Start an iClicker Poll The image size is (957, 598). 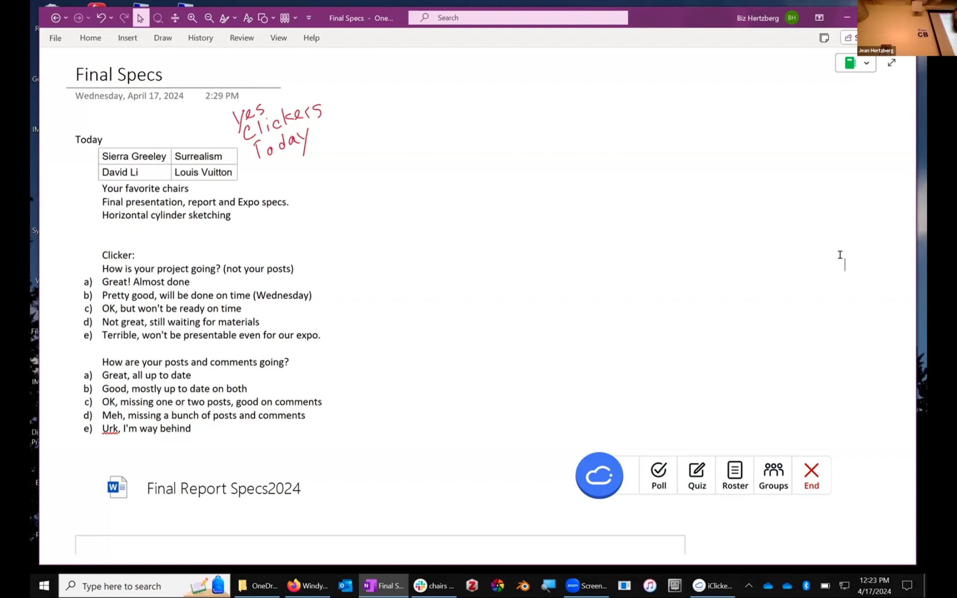tap(659, 476)
